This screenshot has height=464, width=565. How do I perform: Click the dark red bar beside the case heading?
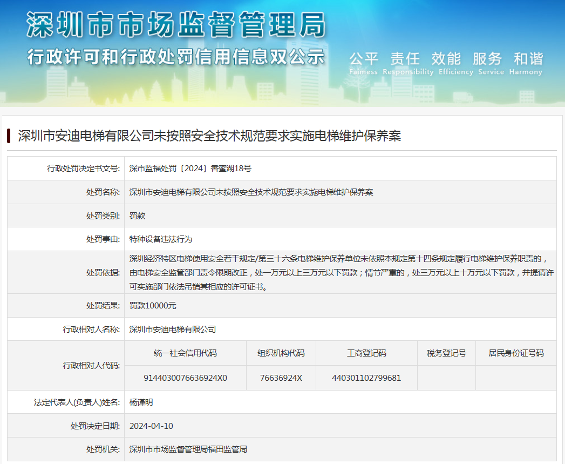click(9, 136)
